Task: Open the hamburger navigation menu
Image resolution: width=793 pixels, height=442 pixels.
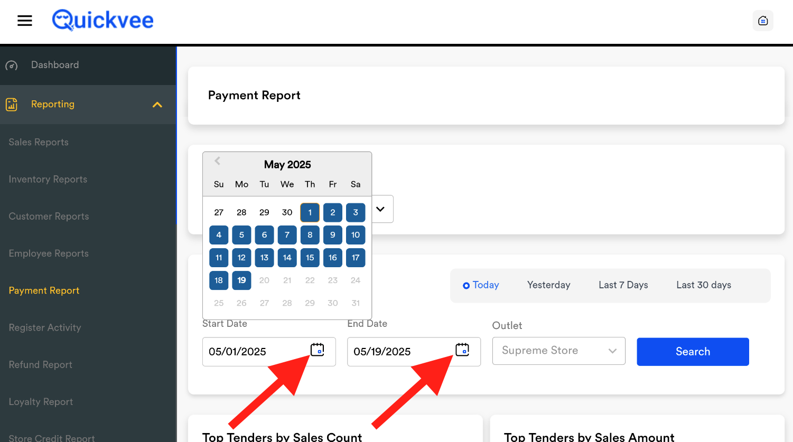Action: [x=25, y=21]
